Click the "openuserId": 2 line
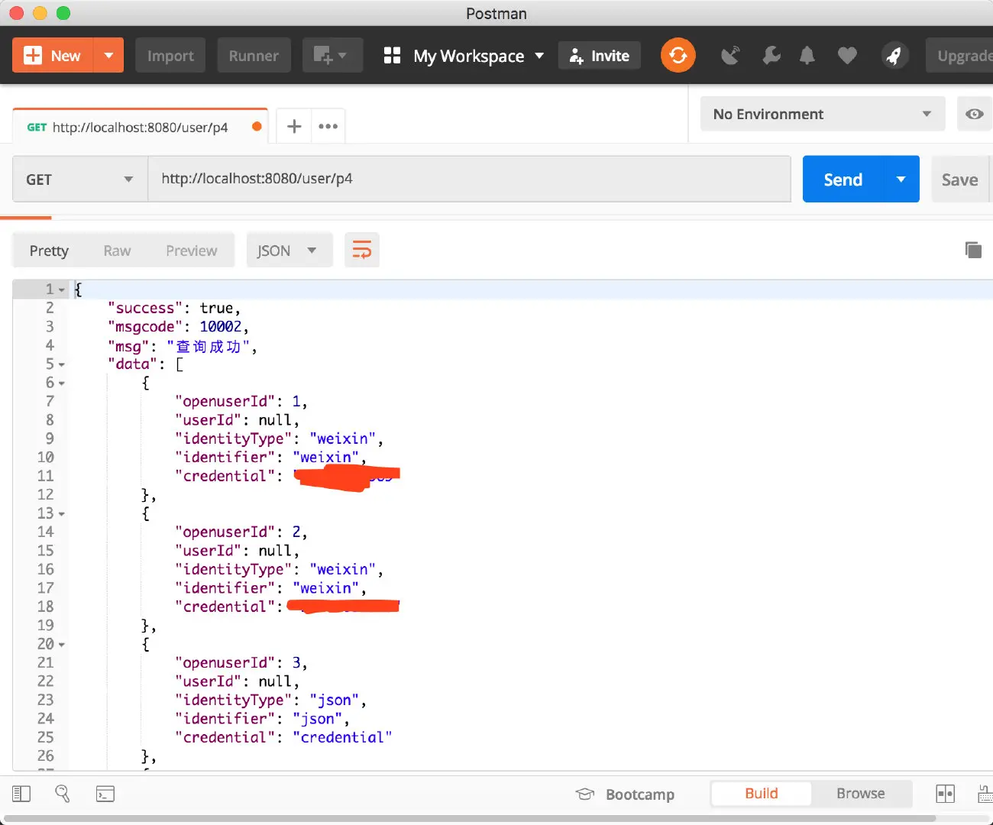993x825 pixels. point(241,532)
